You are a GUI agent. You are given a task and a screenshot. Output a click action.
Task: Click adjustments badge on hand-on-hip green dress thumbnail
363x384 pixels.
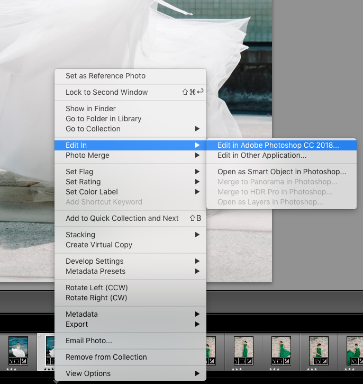coord(249,361)
